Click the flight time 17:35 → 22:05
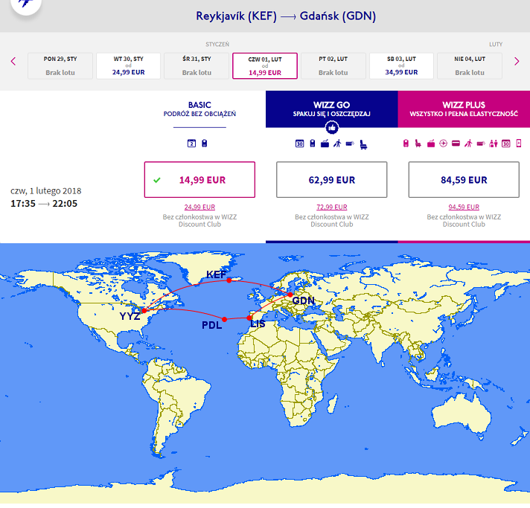The width and height of the screenshot is (530, 508). tap(44, 204)
